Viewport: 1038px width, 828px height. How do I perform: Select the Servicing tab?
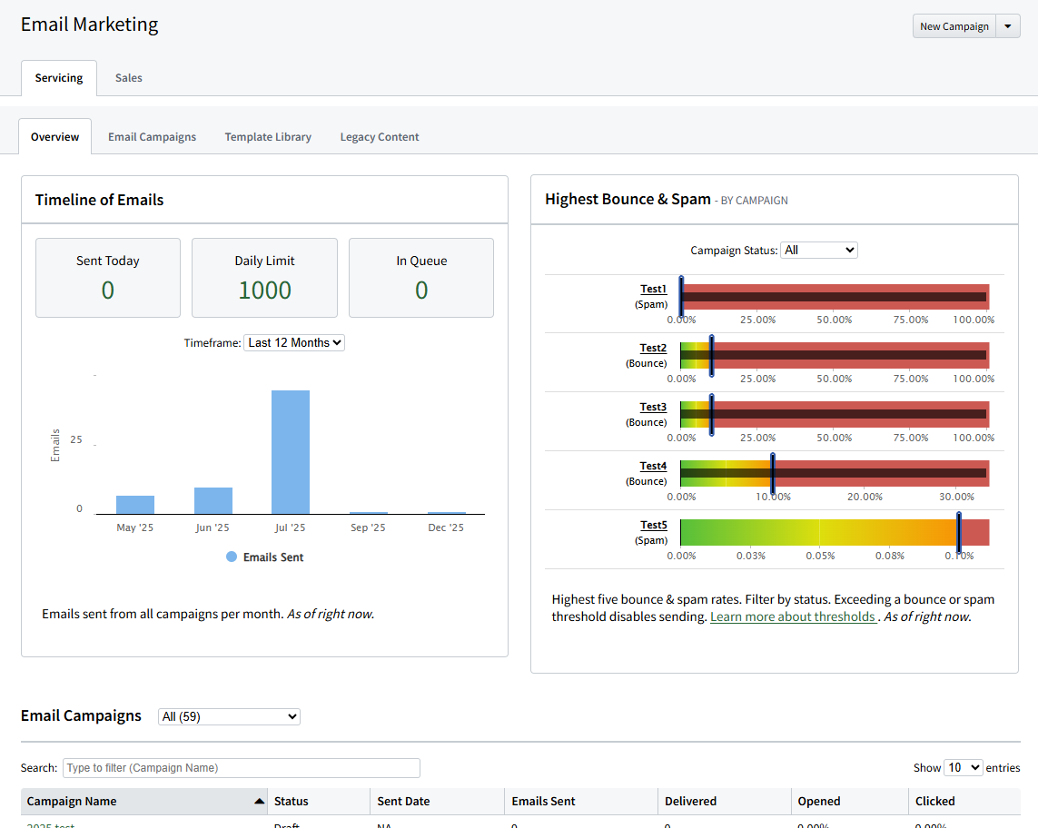pos(58,78)
